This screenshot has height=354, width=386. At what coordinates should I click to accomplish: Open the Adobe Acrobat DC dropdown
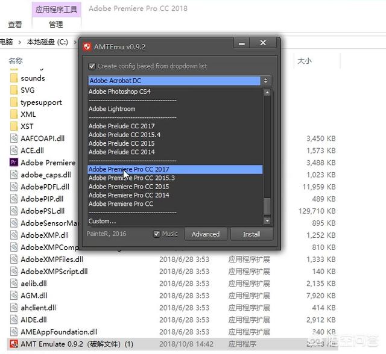(180, 81)
